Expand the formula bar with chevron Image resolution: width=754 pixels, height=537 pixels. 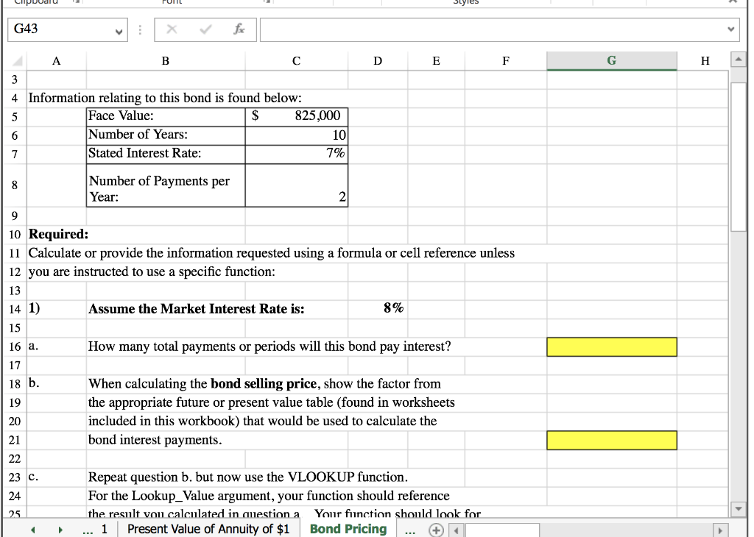pyautogui.click(x=731, y=29)
